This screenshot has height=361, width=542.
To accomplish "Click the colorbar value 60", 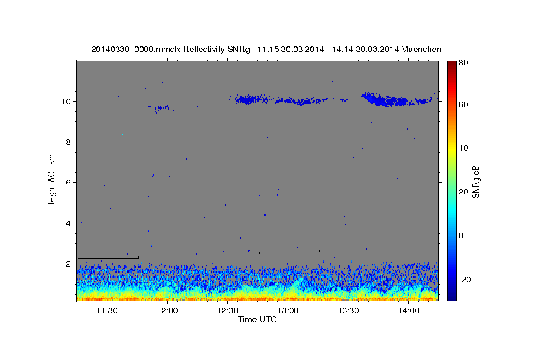I will tap(463, 105).
